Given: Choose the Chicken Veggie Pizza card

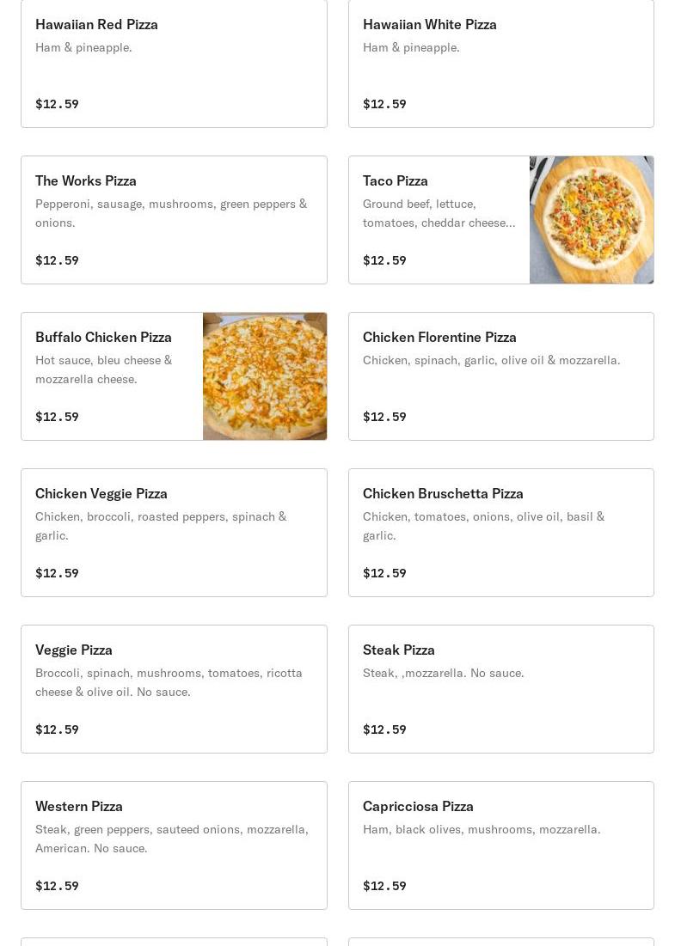Looking at the screenshot, I should pos(174,532).
